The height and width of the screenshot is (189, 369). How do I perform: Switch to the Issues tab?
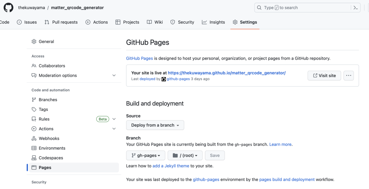pyautogui.click(x=27, y=22)
